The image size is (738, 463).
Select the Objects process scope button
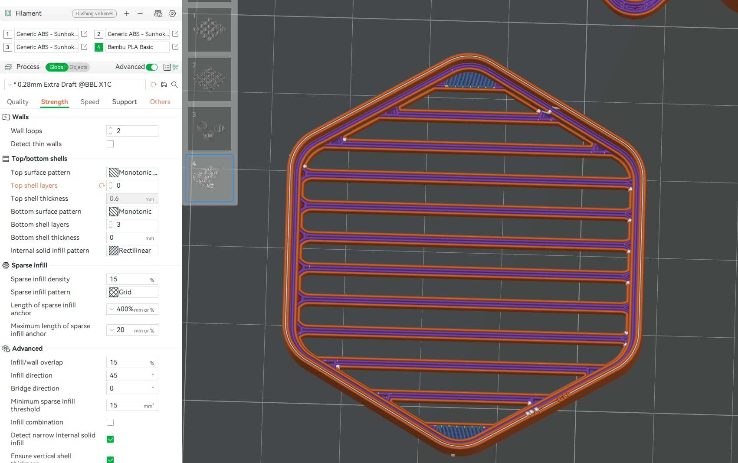pyautogui.click(x=79, y=67)
